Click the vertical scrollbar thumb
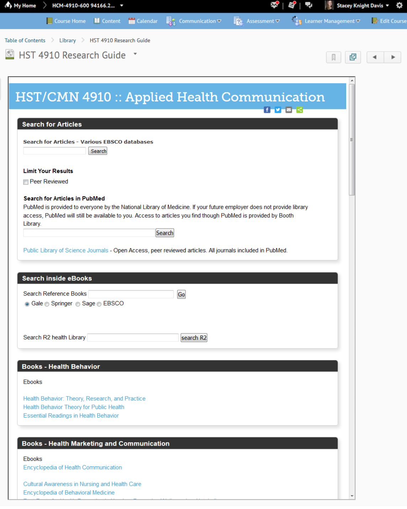Viewport: 407px width, 509px height. (x=352, y=140)
